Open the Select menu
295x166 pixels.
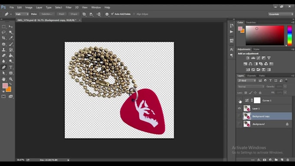pos(59,7)
